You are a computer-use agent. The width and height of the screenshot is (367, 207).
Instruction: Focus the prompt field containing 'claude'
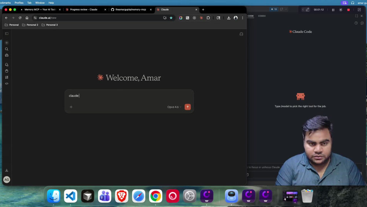[x=129, y=96]
